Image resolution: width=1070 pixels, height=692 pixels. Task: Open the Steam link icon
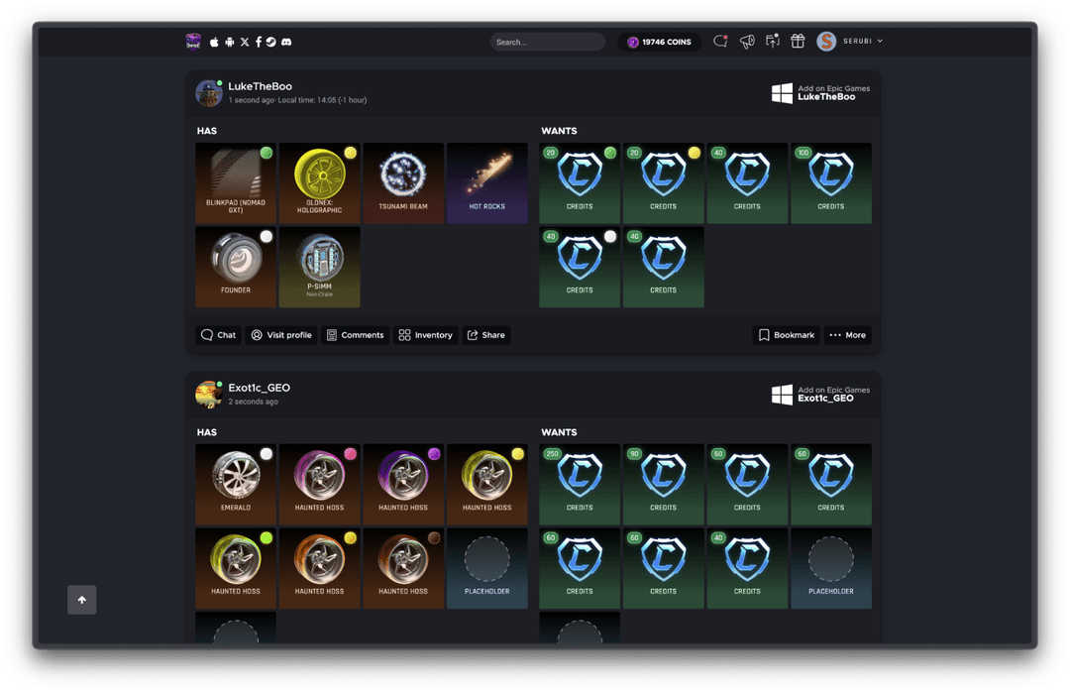click(x=271, y=42)
